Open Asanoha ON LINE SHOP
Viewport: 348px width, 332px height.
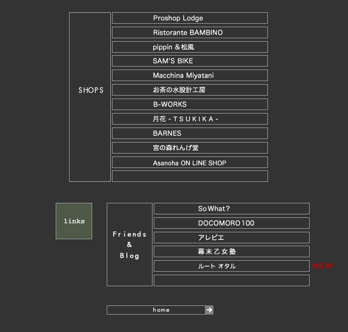(190, 163)
